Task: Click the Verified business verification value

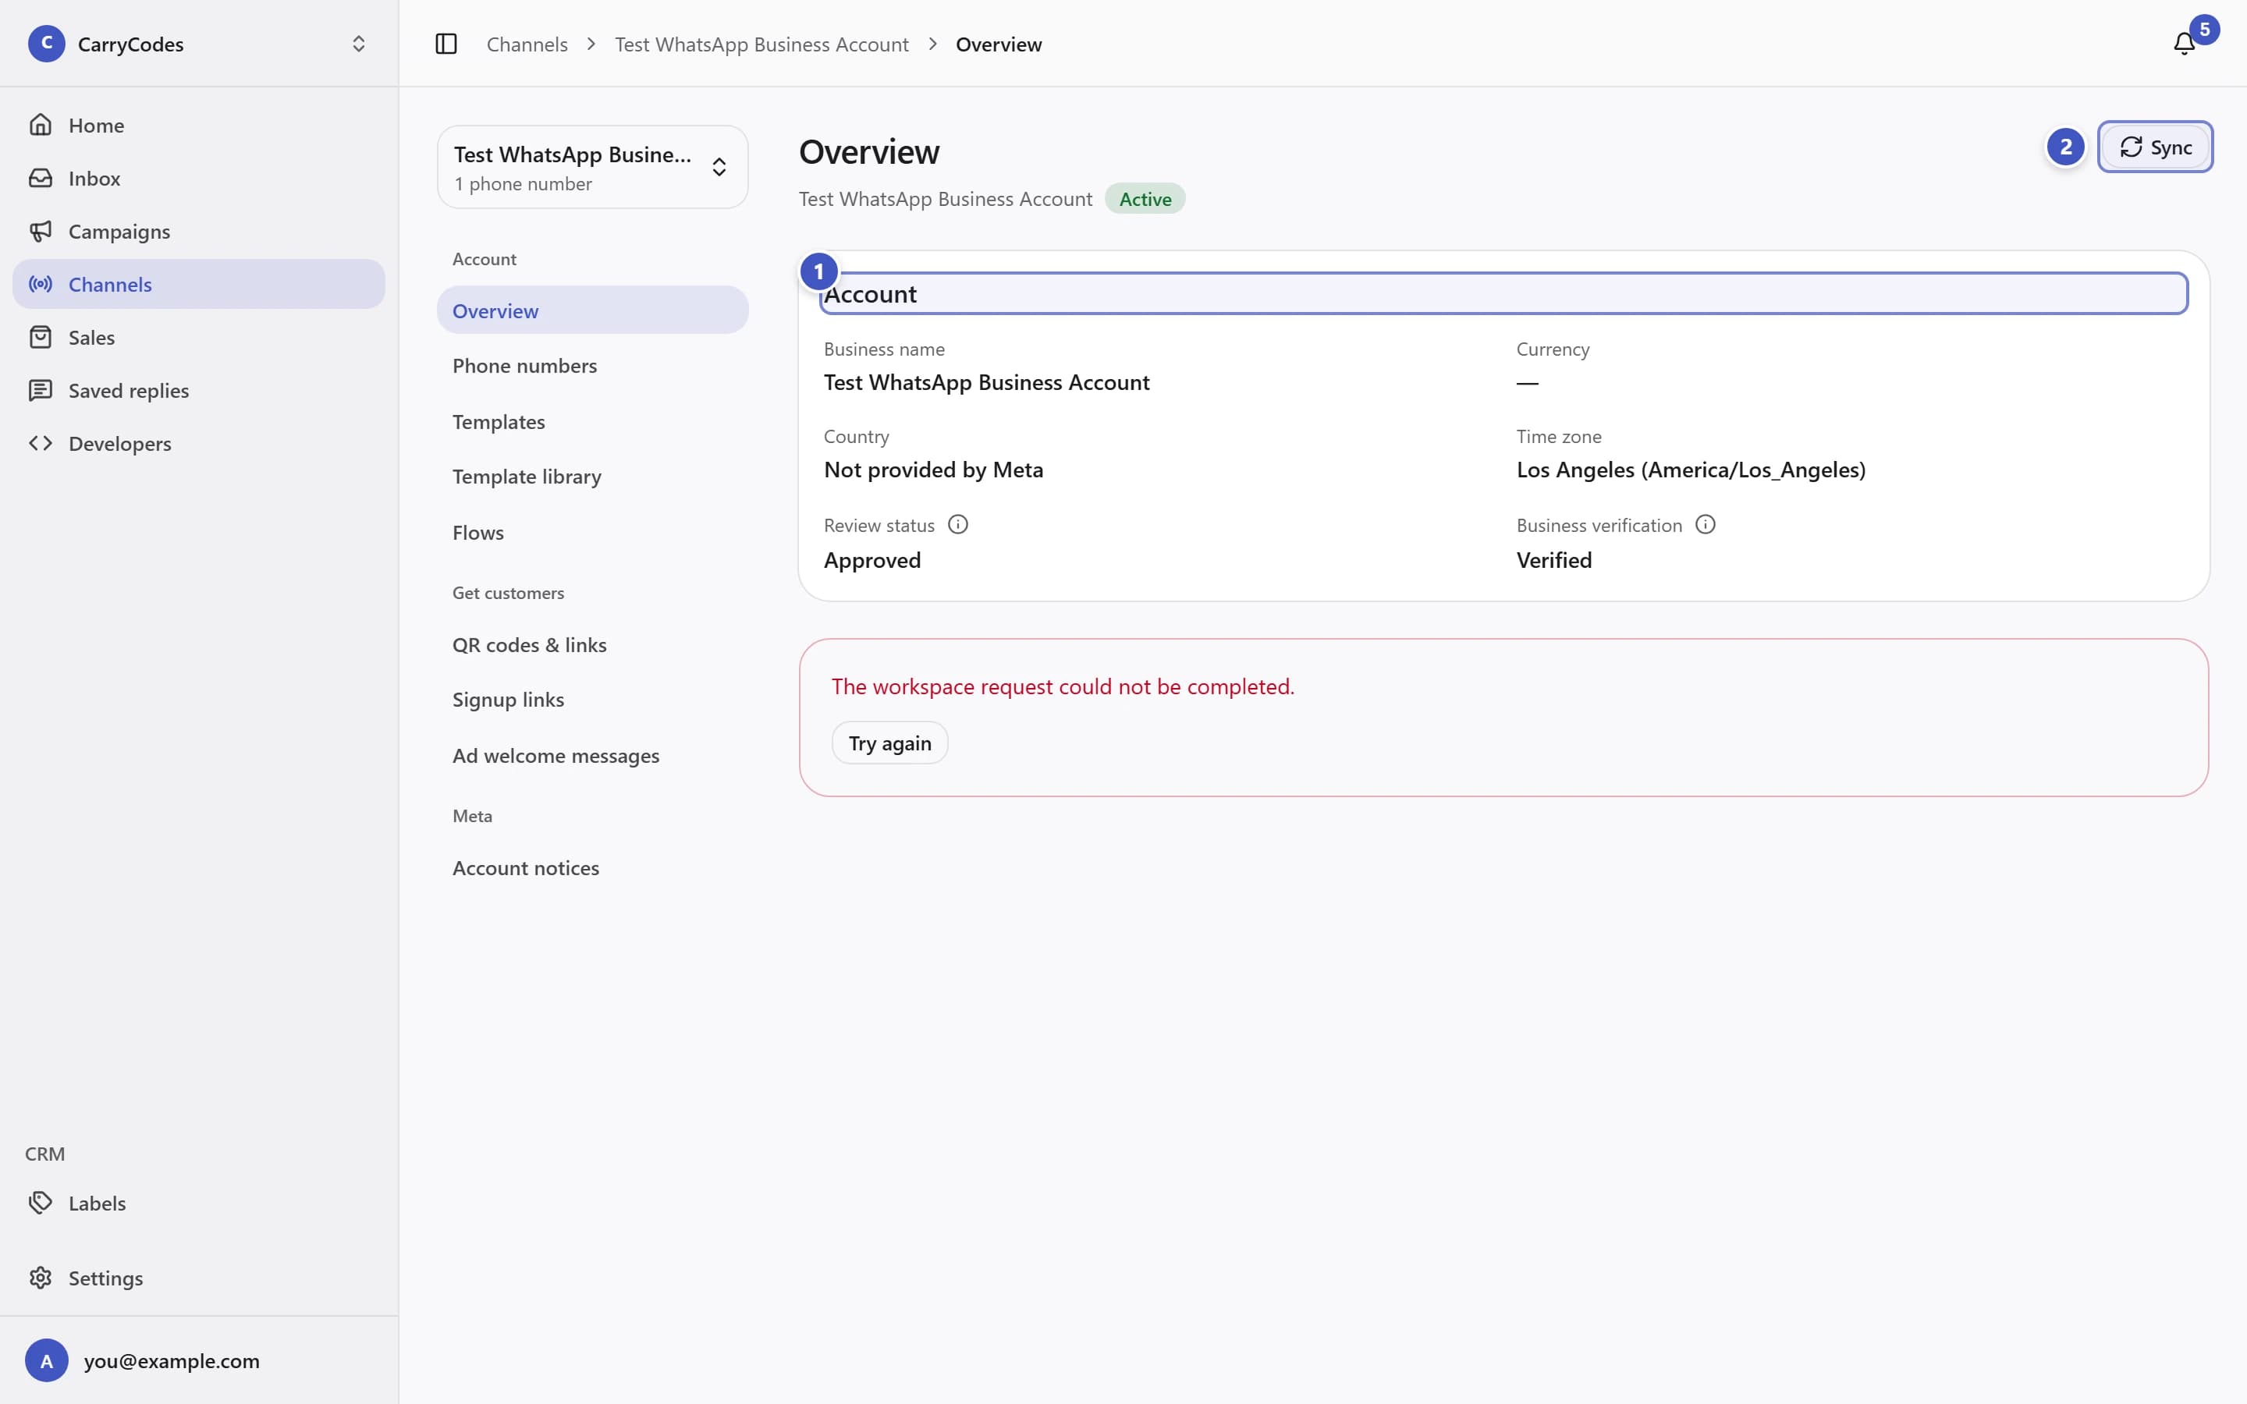Action: pyautogui.click(x=1553, y=560)
